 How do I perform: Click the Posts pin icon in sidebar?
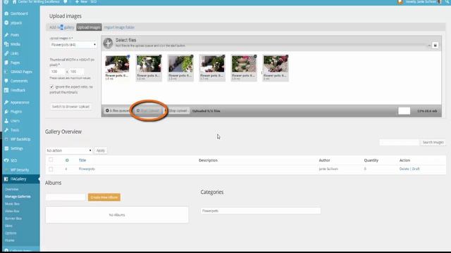point(6,34)
